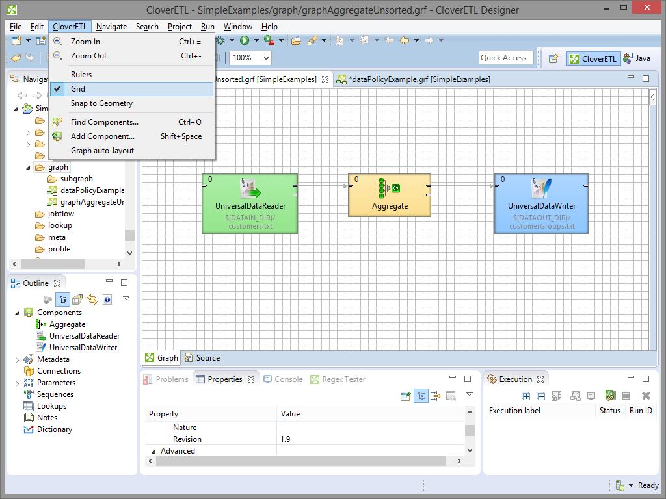Click the Open Perspective icon

(x=553, y=58)
